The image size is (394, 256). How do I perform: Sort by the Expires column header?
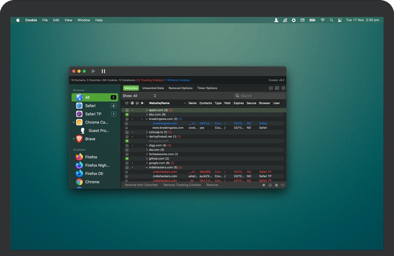(x=239, y=103)
